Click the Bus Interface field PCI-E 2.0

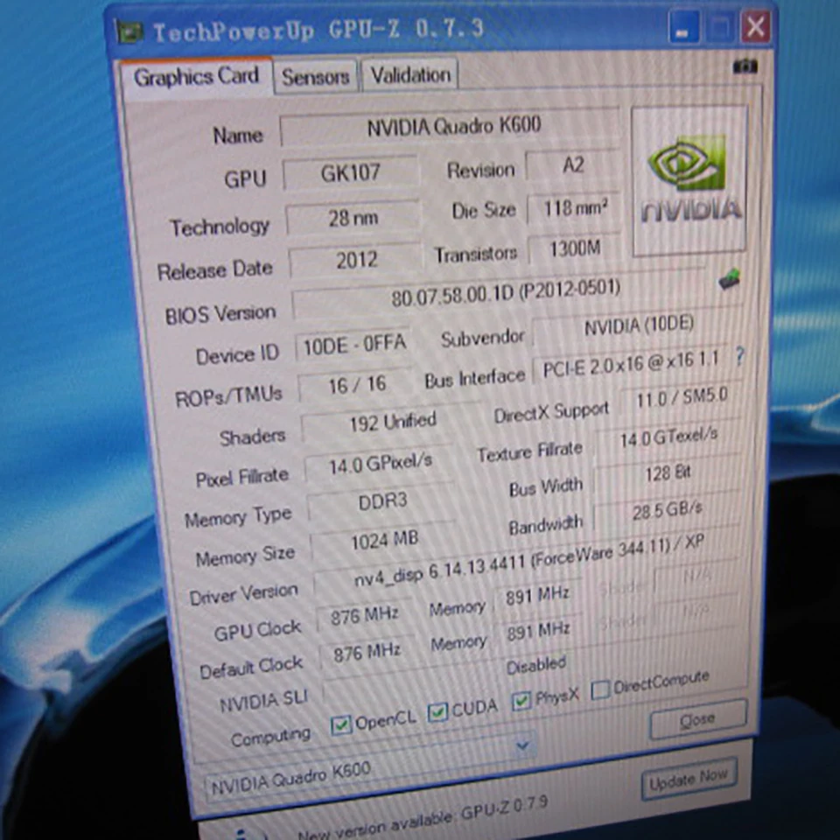point(629,365)
